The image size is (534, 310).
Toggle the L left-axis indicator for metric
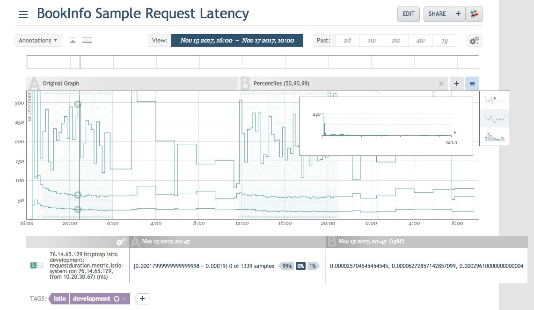(33, 266)
